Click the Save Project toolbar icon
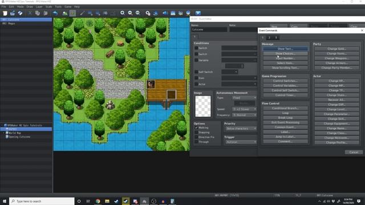Image resolution: width=365 pixels, height=205 pixels. click(21, 13)
